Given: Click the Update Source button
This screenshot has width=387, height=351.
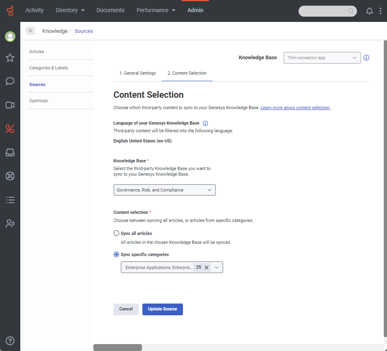Looking at the screenshot, I should tap(162, 309).
